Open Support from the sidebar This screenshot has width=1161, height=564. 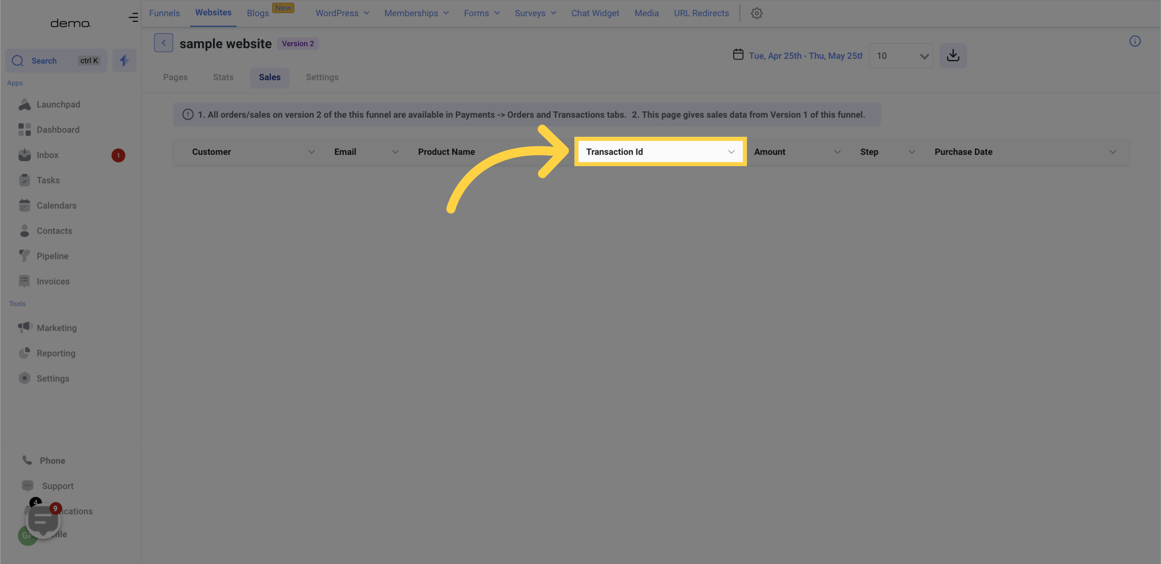pos(57,486)
